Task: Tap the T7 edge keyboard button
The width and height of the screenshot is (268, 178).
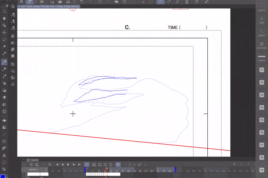Action: click(x=262, y=145)
